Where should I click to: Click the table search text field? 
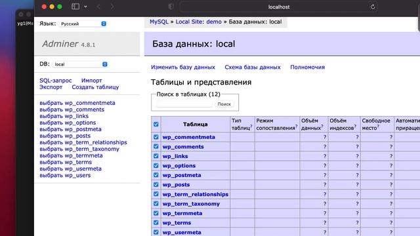pyautogui.click(x=184, y=104)
